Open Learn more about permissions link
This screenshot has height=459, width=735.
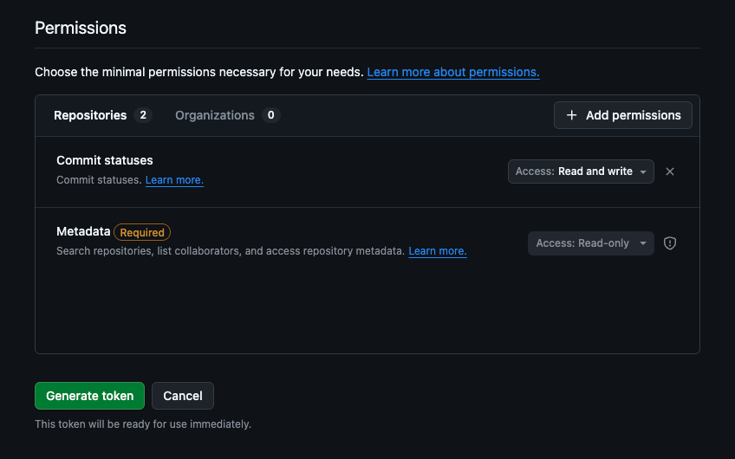453,72
